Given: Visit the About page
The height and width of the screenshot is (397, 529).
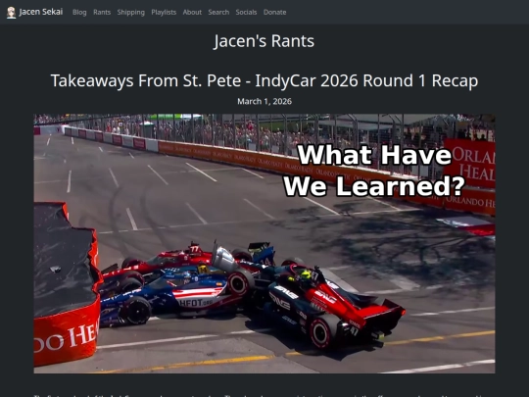Looking at the screenshot, I should pos(192,12).
